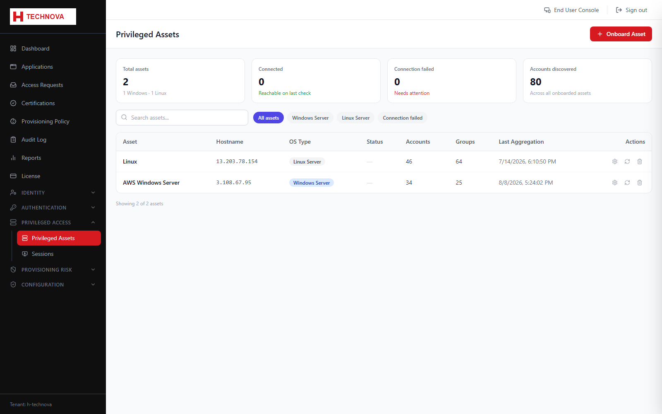The image size is (662, 414).
Task: Filter by Linux Server
Action: [x=356, y=118]
